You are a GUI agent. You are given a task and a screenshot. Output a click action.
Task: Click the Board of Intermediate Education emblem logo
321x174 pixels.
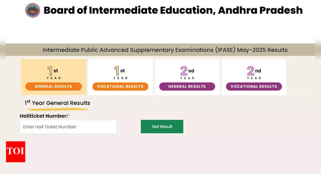pyautogui.click(x=33, y=10)
